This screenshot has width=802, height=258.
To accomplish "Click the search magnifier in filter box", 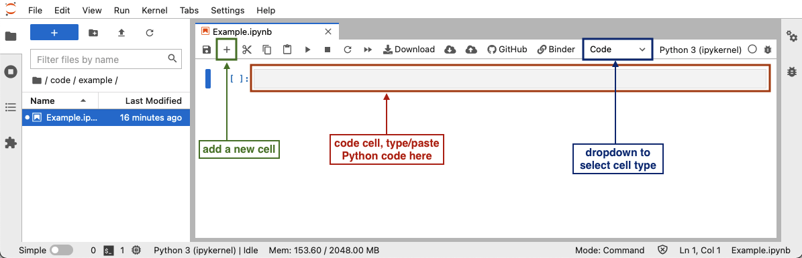I will click(x=172, y=58).
